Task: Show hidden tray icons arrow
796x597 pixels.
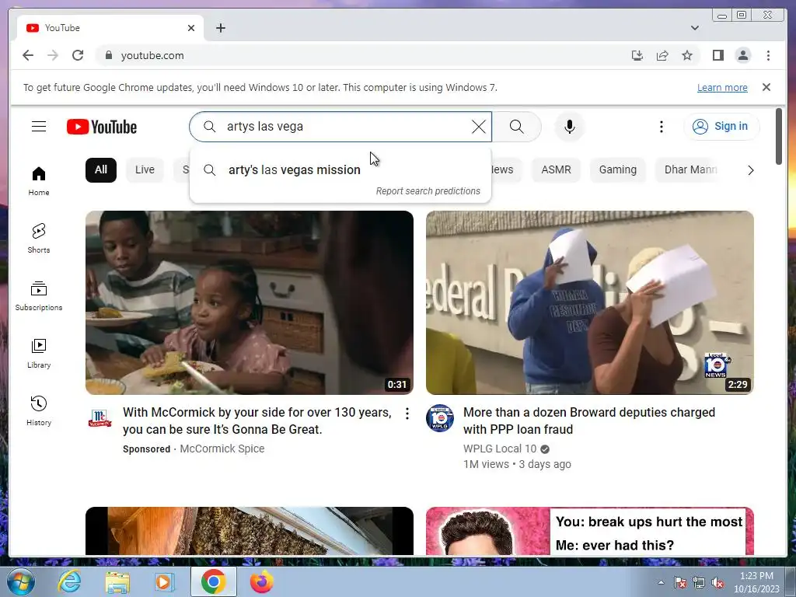Action: click(x=661, y=582)
